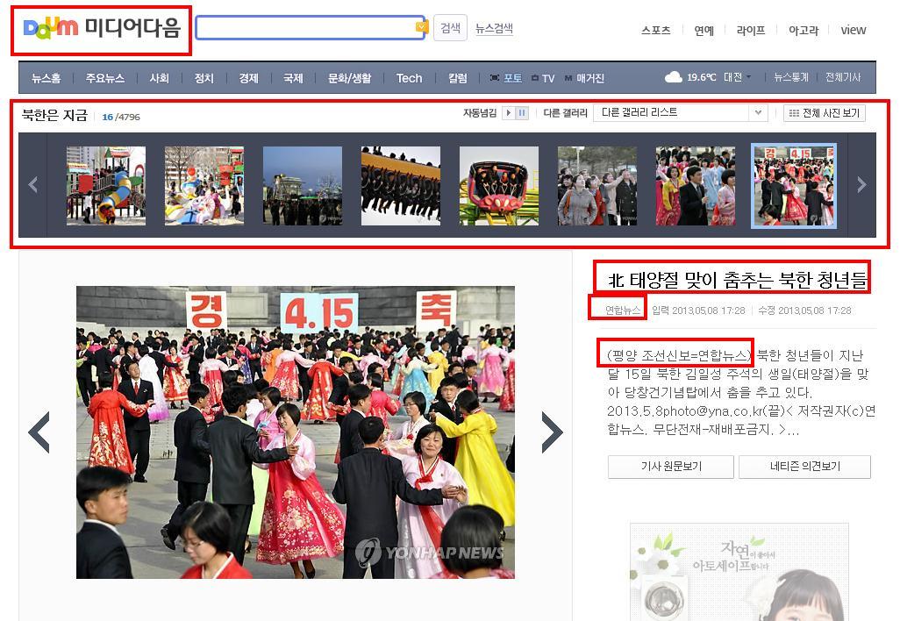Click the Daum 미디어다음 logo

pyautogui.click(x=102, y=28)
